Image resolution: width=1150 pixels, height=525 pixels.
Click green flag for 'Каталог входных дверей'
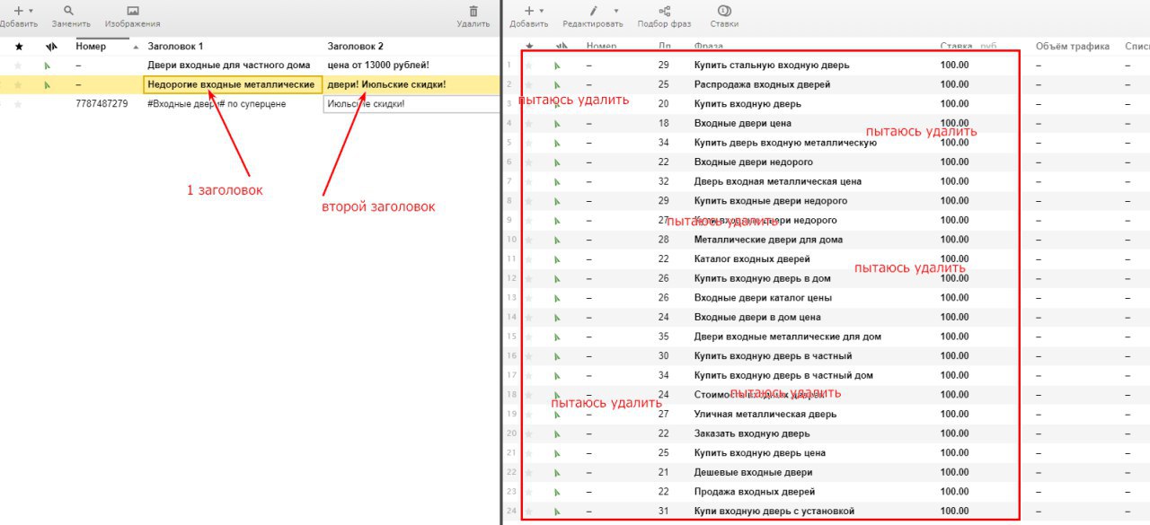tap(558, 259)
